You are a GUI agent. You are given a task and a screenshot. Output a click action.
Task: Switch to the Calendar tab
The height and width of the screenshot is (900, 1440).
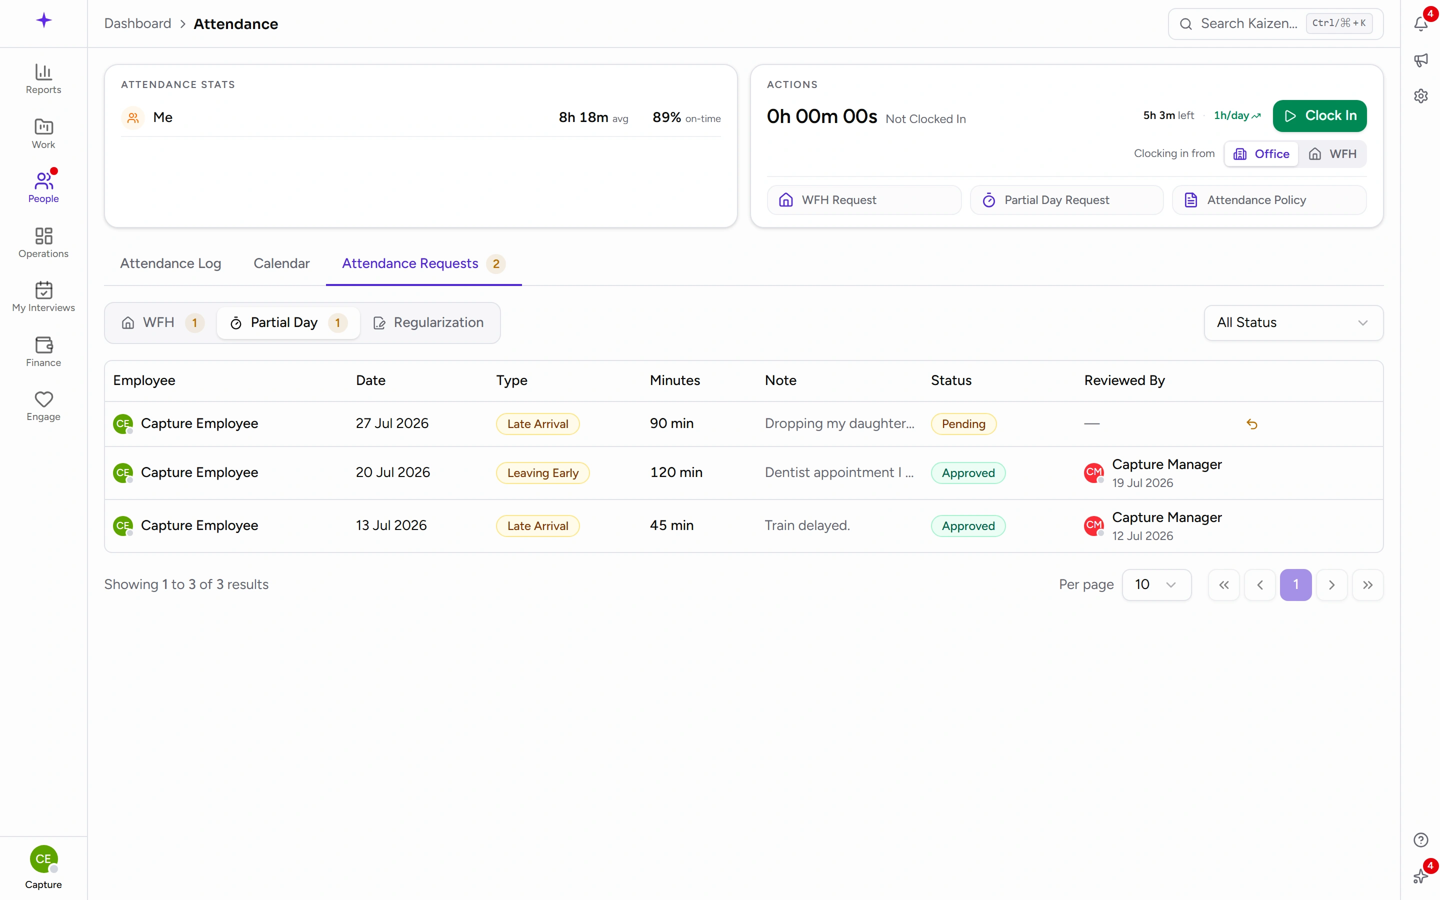(x=281, y=263)
